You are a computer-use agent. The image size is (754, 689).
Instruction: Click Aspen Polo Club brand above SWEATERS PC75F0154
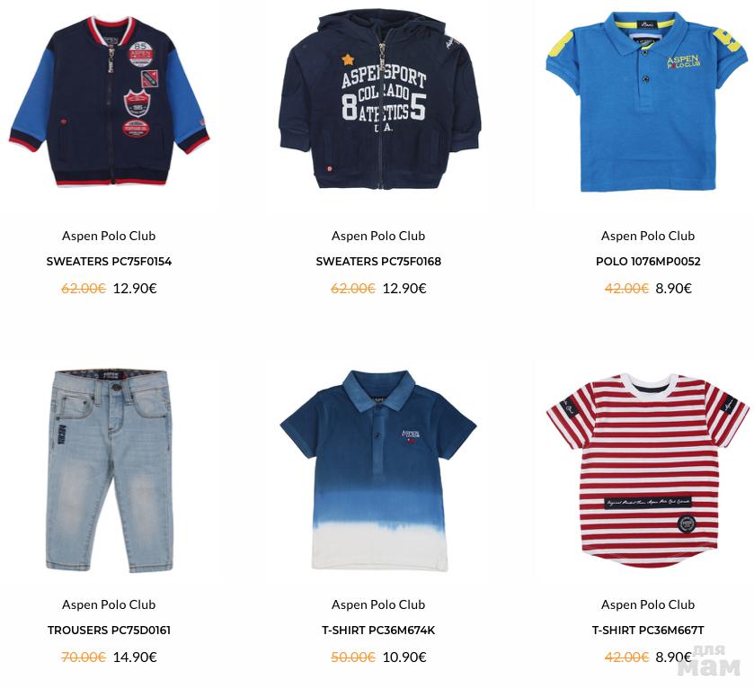(x=109, y=236)
